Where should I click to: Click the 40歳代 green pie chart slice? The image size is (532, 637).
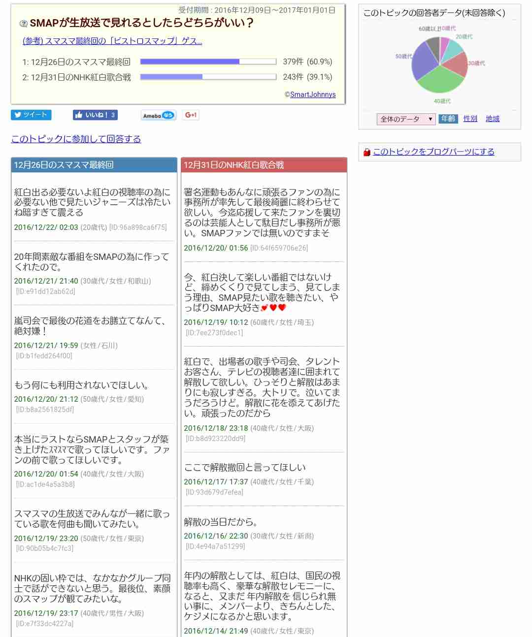(440, 80)
